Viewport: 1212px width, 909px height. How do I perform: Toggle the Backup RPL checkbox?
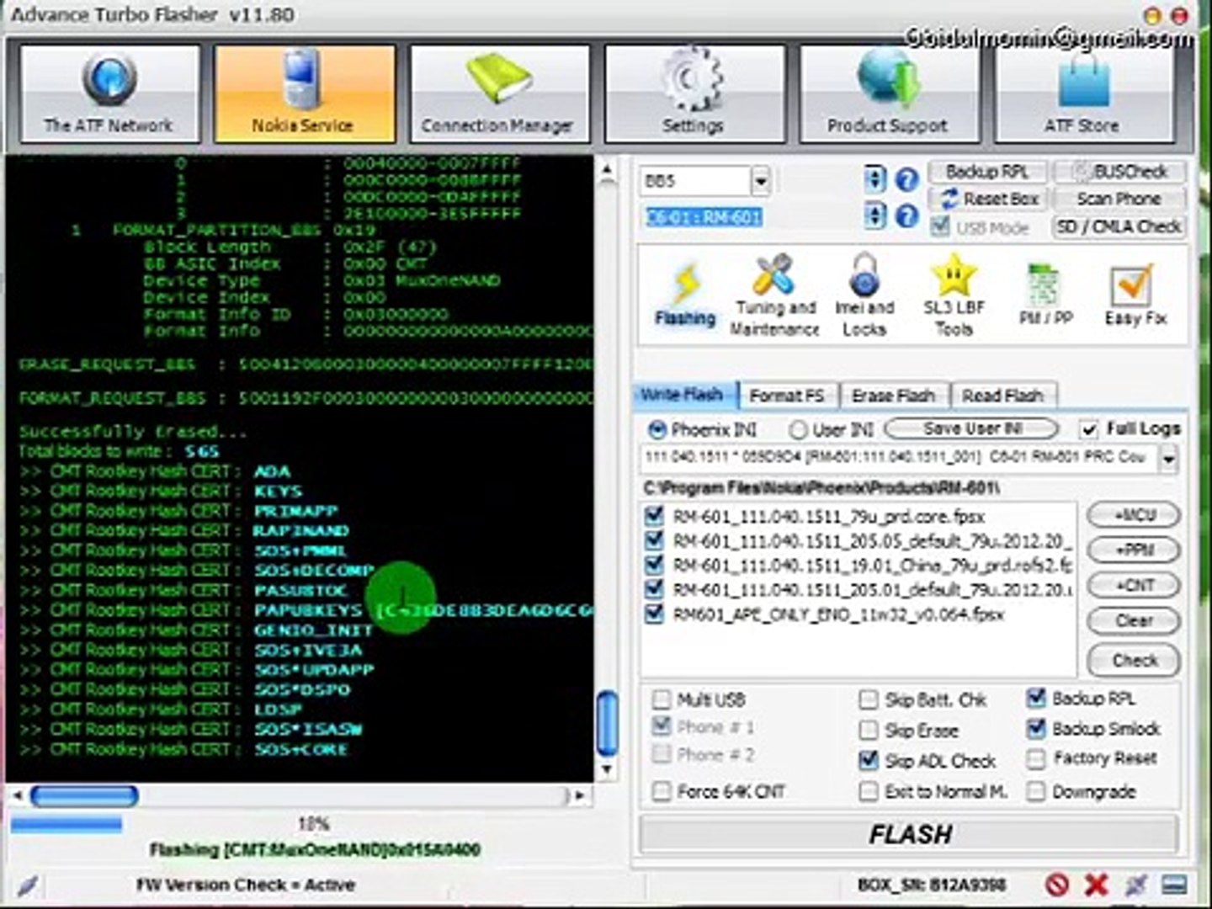[x=1036, y=698]
